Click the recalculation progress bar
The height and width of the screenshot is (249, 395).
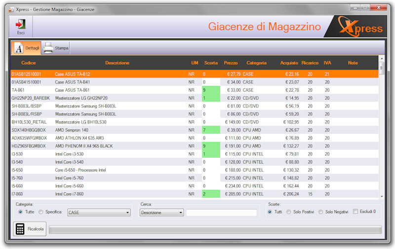point(215,230)
